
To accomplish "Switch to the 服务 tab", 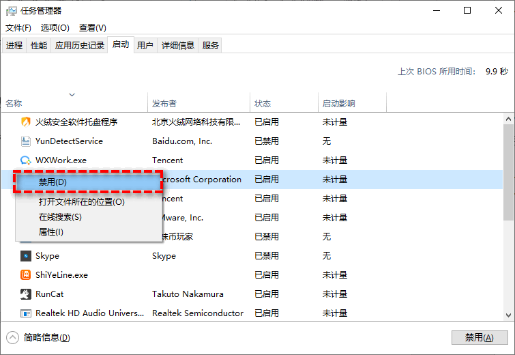I will tap(210, 45).
